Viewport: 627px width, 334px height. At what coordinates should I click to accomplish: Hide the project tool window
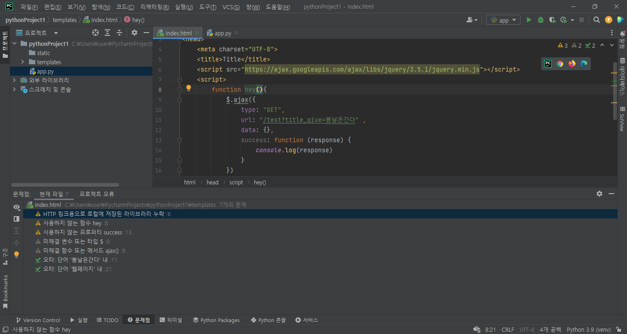point(146,33)
